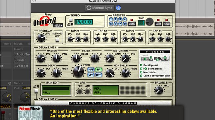Select the Vocoder insert in host rack
Screen dimensions: 215x120
pyautogui.click(x=22, y=66)
